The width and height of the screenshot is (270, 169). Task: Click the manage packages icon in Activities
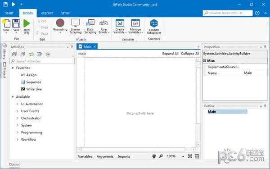[x=48, y=54]
